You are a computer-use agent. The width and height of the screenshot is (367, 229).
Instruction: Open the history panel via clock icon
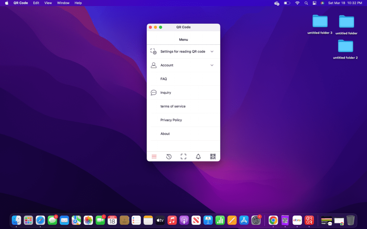coord(168,156)
